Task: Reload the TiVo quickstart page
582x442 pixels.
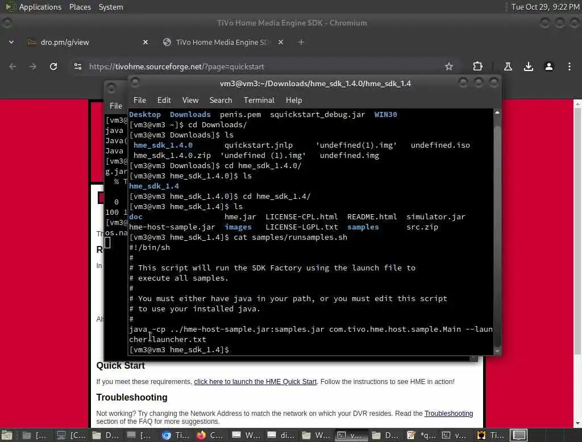Action: tap(53, 66)
